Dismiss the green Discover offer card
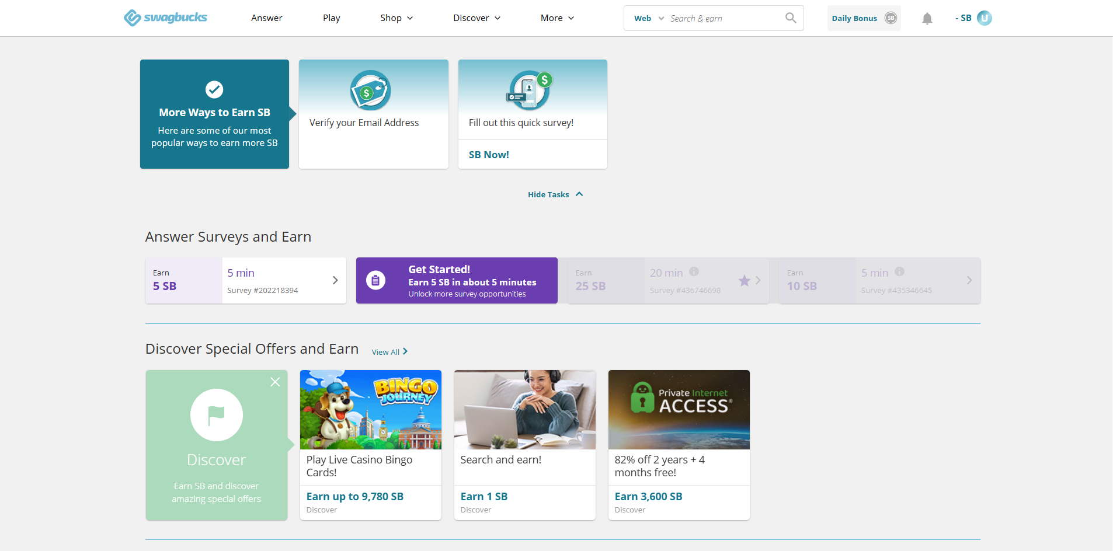The image size is (1113, 551). (275, 382)
